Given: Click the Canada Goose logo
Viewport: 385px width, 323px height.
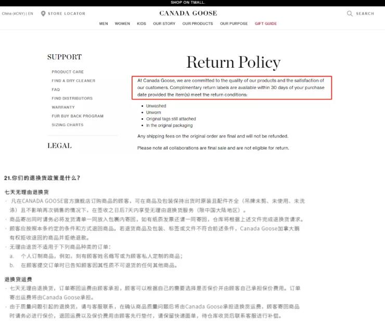Looking at the screenshot, I should pos(188,13).
